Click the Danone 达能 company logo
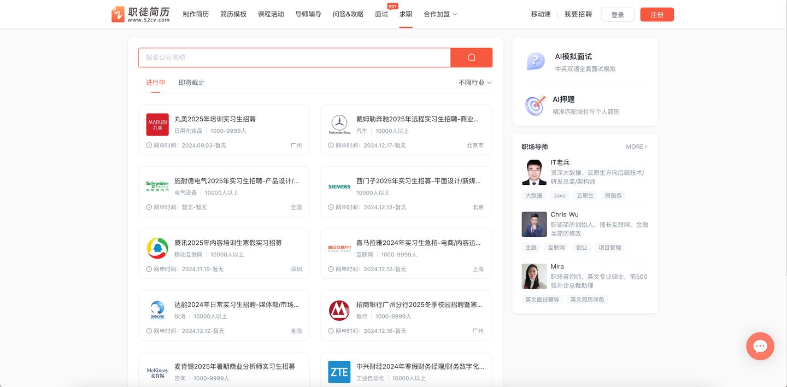The image size is (787, 387). coord(157,310)
